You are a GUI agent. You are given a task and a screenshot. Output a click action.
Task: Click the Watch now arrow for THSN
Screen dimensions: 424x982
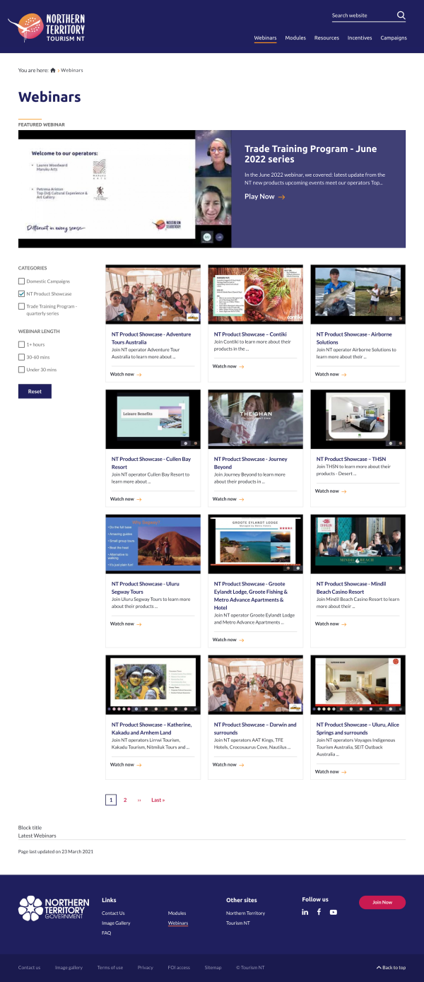344,491
